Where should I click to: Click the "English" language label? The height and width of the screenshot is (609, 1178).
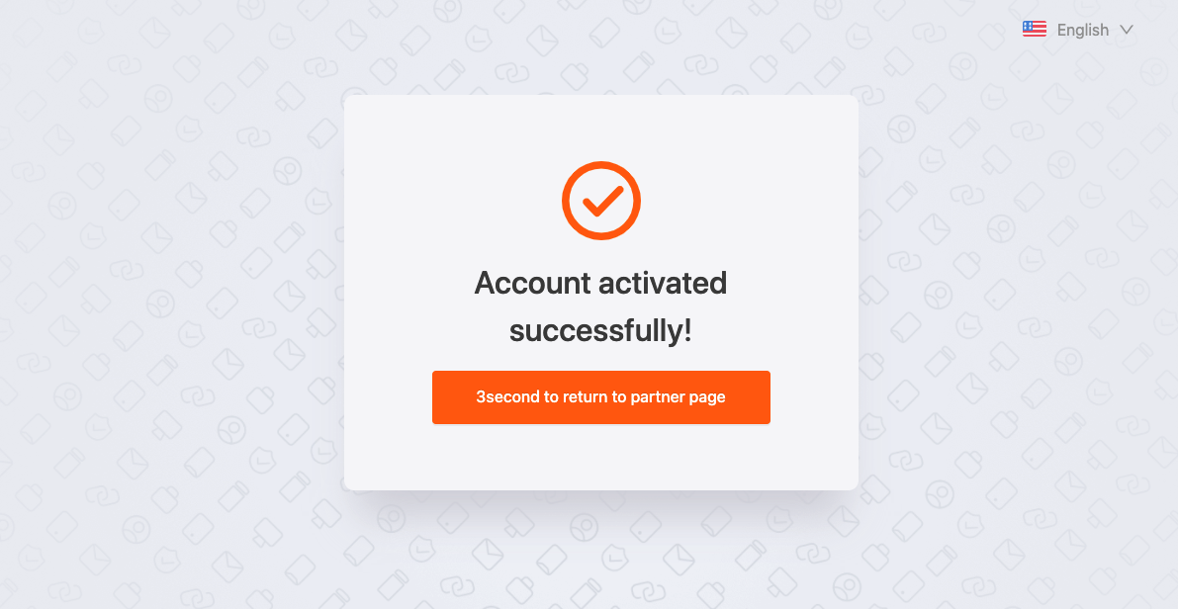point(1083,30)
